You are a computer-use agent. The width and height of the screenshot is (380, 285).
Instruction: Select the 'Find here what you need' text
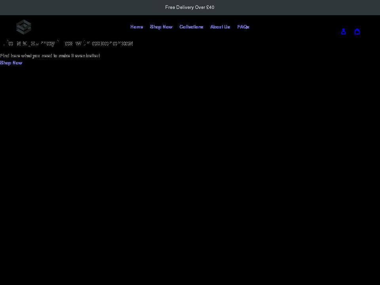point(50,55)
